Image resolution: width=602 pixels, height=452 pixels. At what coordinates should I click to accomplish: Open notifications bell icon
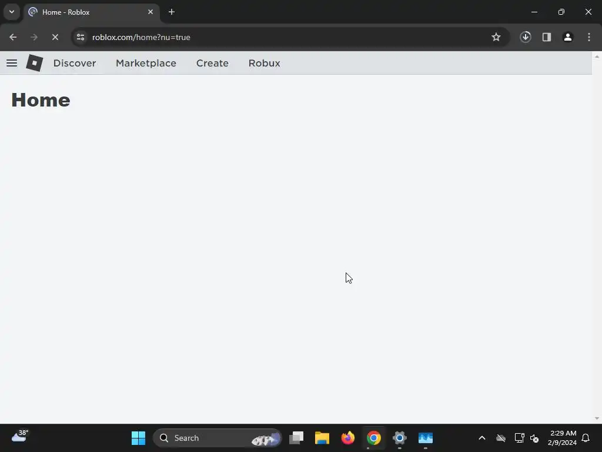586,438
